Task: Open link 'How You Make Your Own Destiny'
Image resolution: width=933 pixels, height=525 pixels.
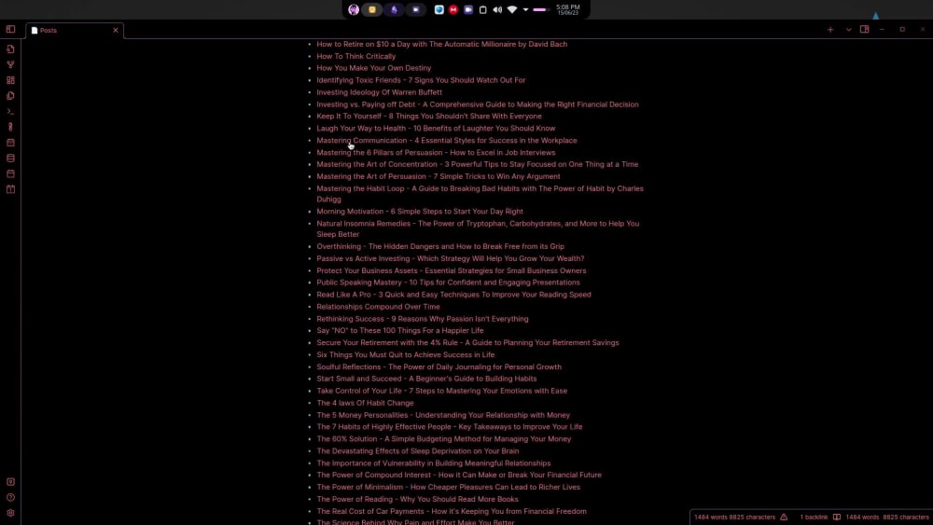Action: 374,68
